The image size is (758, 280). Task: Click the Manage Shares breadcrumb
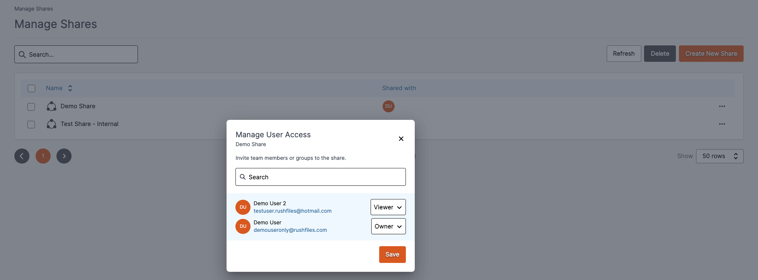(34, 9)
